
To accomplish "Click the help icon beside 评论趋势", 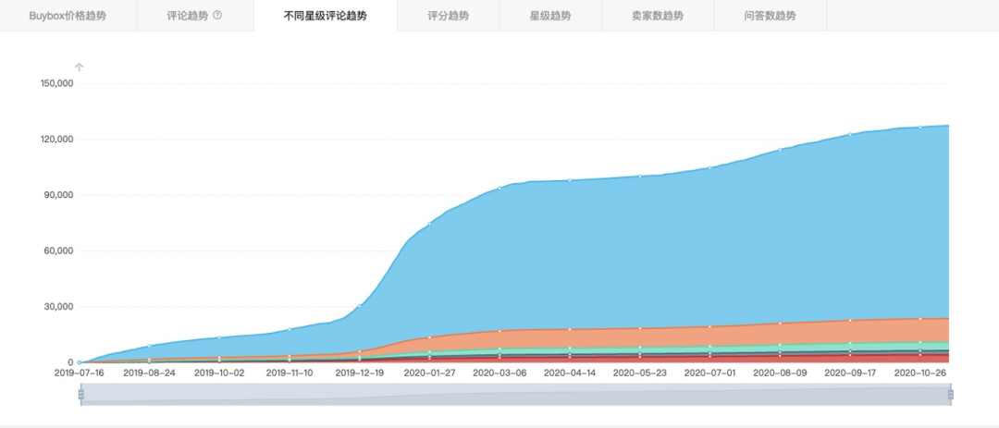I will pos(217,16).
